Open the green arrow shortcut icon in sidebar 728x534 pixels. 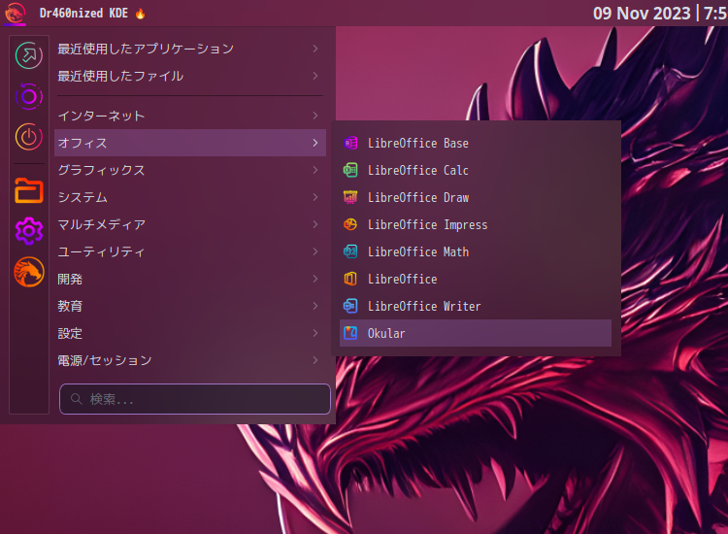[29, 55]
